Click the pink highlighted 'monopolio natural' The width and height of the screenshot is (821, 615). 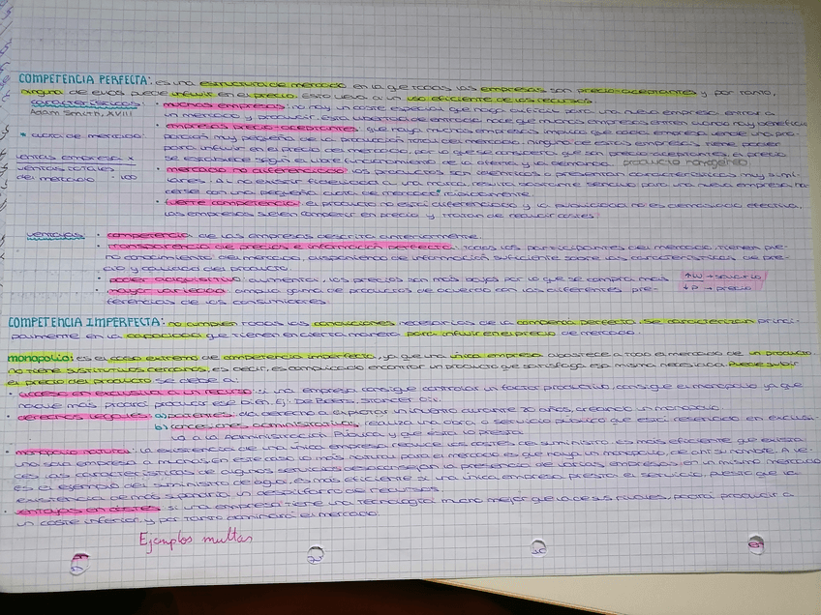(x=73, y=452)
